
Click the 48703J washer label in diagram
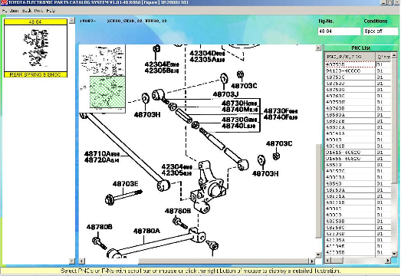click(x=225, y=94)
